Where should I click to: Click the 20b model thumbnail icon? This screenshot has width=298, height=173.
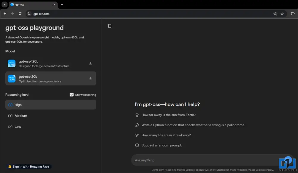(x=12, y=79)
